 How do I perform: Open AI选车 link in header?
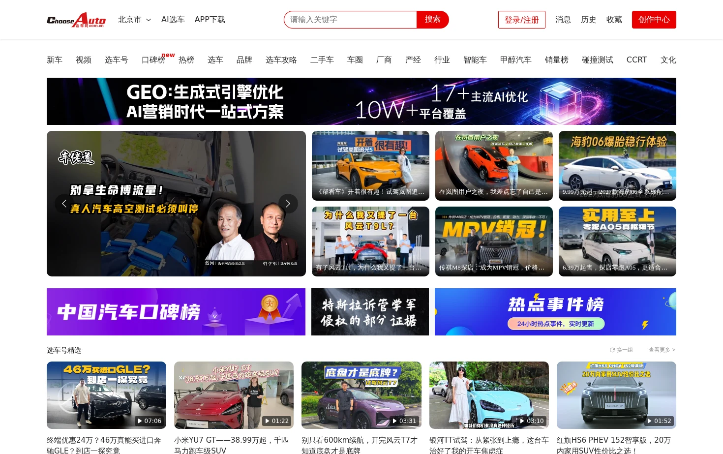pyautogui.click(x=173, y=20)
